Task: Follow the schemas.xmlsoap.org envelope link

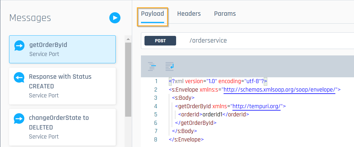Action: point(280,90)
